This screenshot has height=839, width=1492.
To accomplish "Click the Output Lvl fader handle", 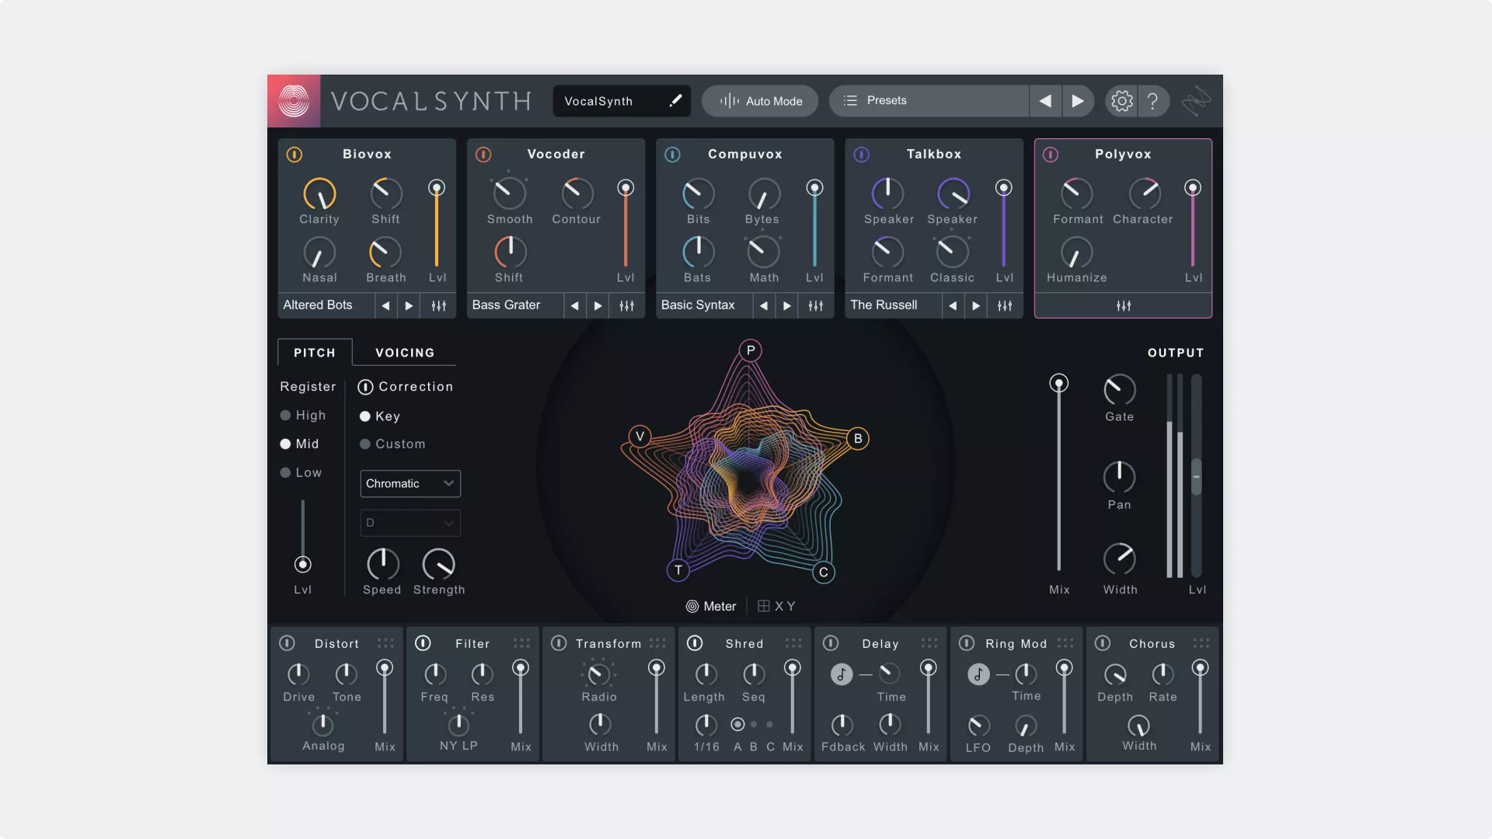I will click(1197, 476).
